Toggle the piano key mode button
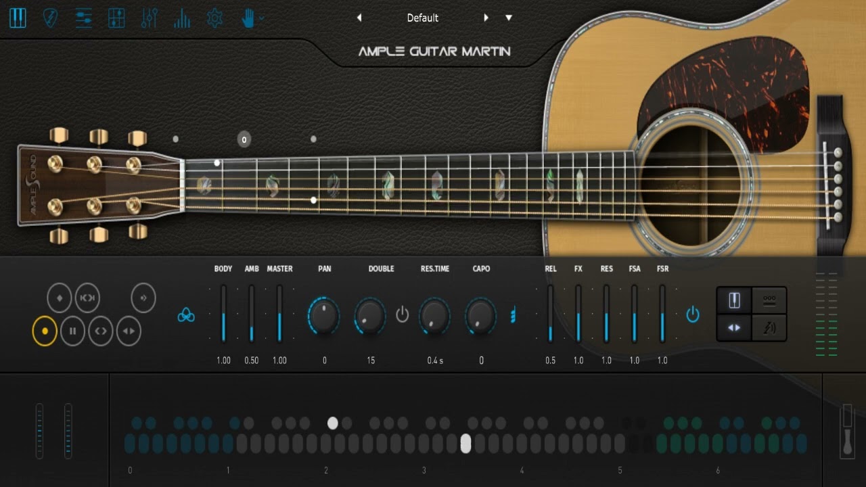The height and width of the screenshot is (487, 866). (x=734, y=300)
